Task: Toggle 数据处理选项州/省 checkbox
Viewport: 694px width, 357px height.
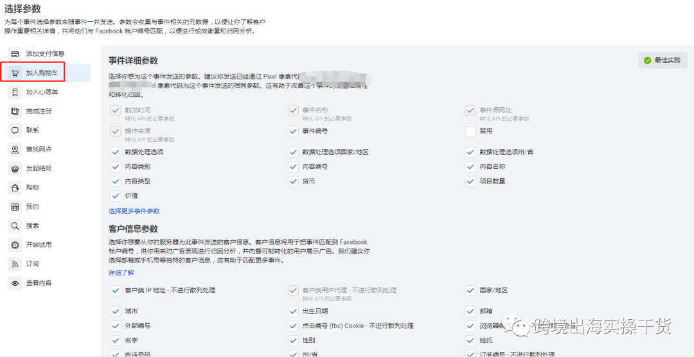Action: pos(470,152)
